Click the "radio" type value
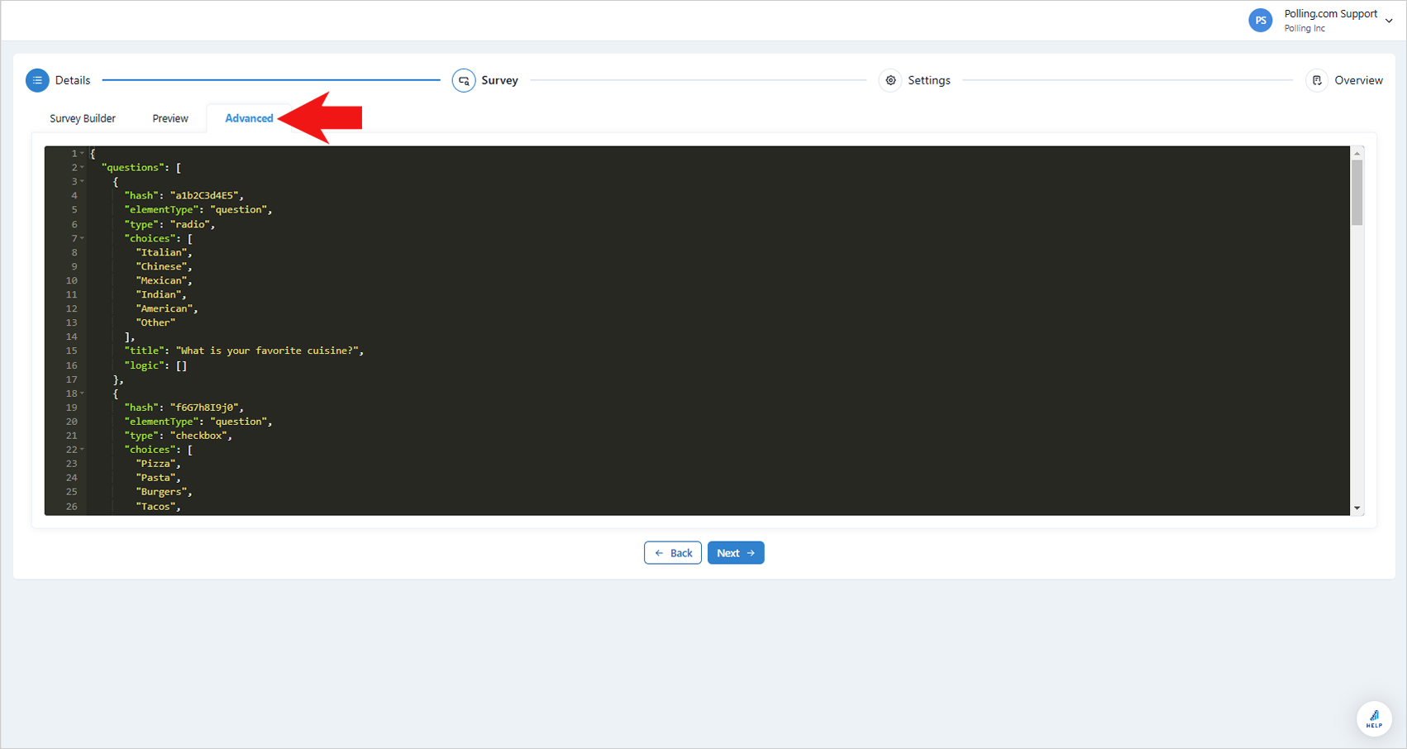1407x749 pixels. point(190,224)
